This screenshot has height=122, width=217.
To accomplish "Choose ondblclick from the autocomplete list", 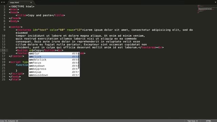I will (x=54, y=60).
